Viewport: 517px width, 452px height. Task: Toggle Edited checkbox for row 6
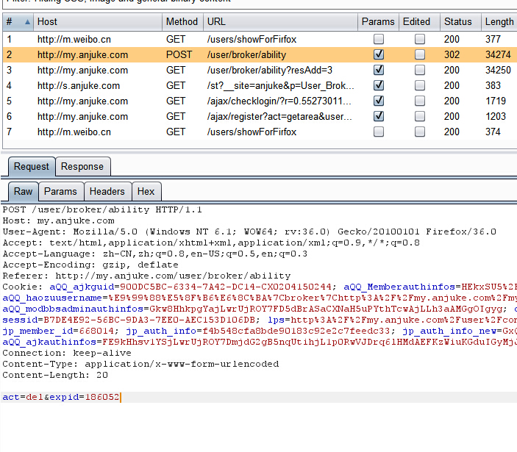point(420,116)
